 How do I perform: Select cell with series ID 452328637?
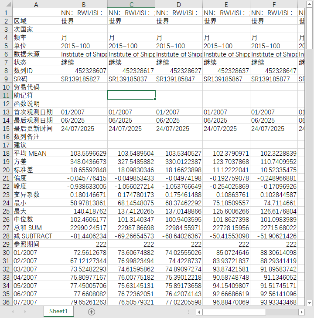226,70
